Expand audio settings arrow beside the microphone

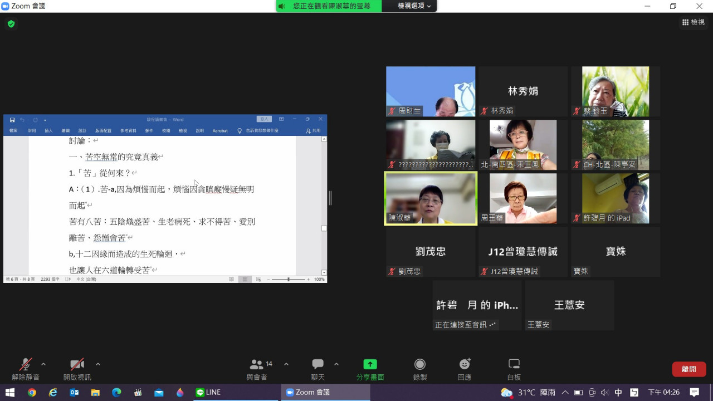(x=43, y=364)
